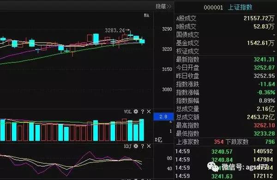Image resolution: width=277 pixels, height=180 pixels.
Task: Click the KDJ axis value 40
Action: [x=169, y=169]
